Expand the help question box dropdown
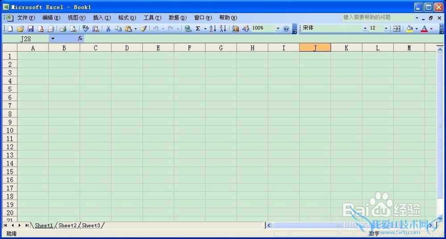Image resolution: width=446 pixels, height=239 pixels. tap(417, 18)
